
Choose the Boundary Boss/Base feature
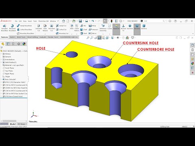tap(26, 33)
